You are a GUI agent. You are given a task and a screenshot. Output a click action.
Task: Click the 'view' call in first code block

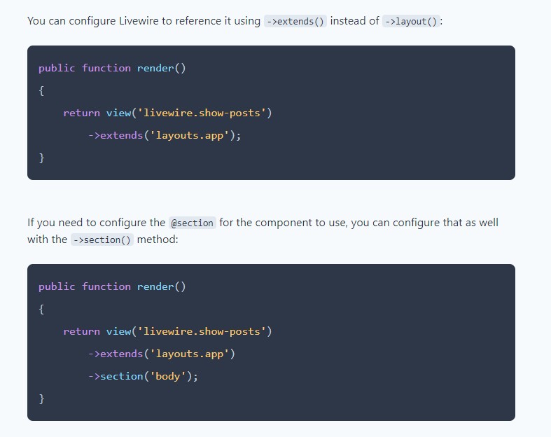118,113
